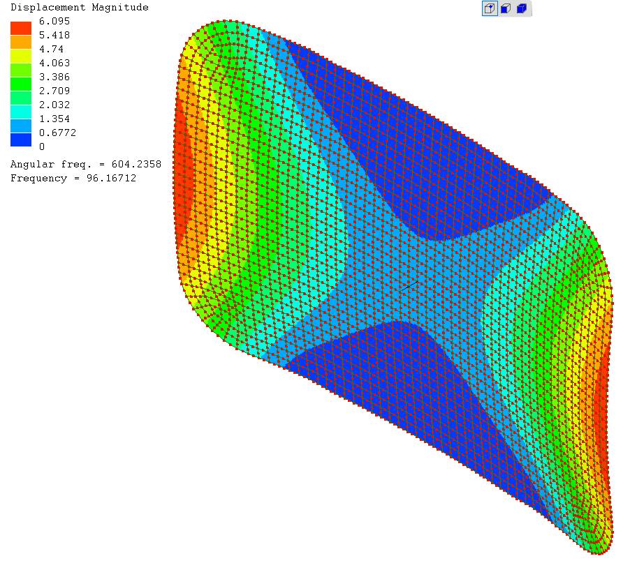Click the legend value 0.6772
637x579 pixels.
click(58, 133)
